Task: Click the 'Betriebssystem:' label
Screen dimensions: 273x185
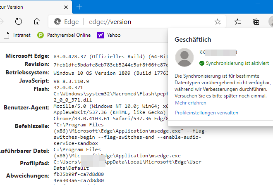Action: (28, 73)
